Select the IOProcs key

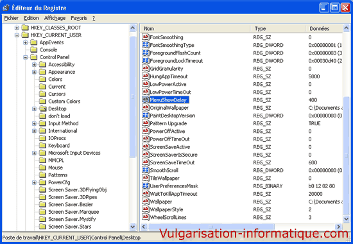[x=57, y=138]
